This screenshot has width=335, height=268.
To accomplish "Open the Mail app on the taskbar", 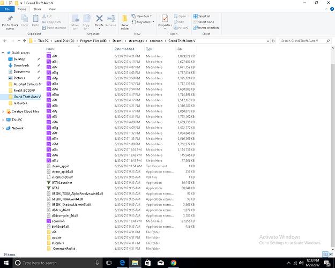I will 161,263.
